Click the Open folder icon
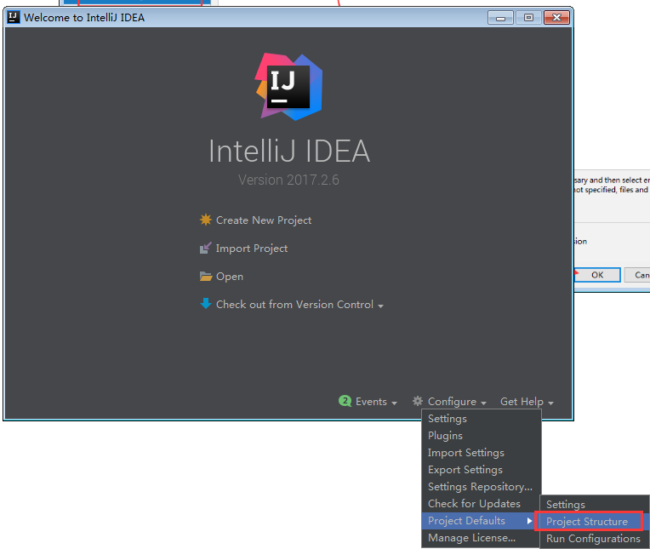The width and height of the screenshot is (650, 549). tap(206, 276)
